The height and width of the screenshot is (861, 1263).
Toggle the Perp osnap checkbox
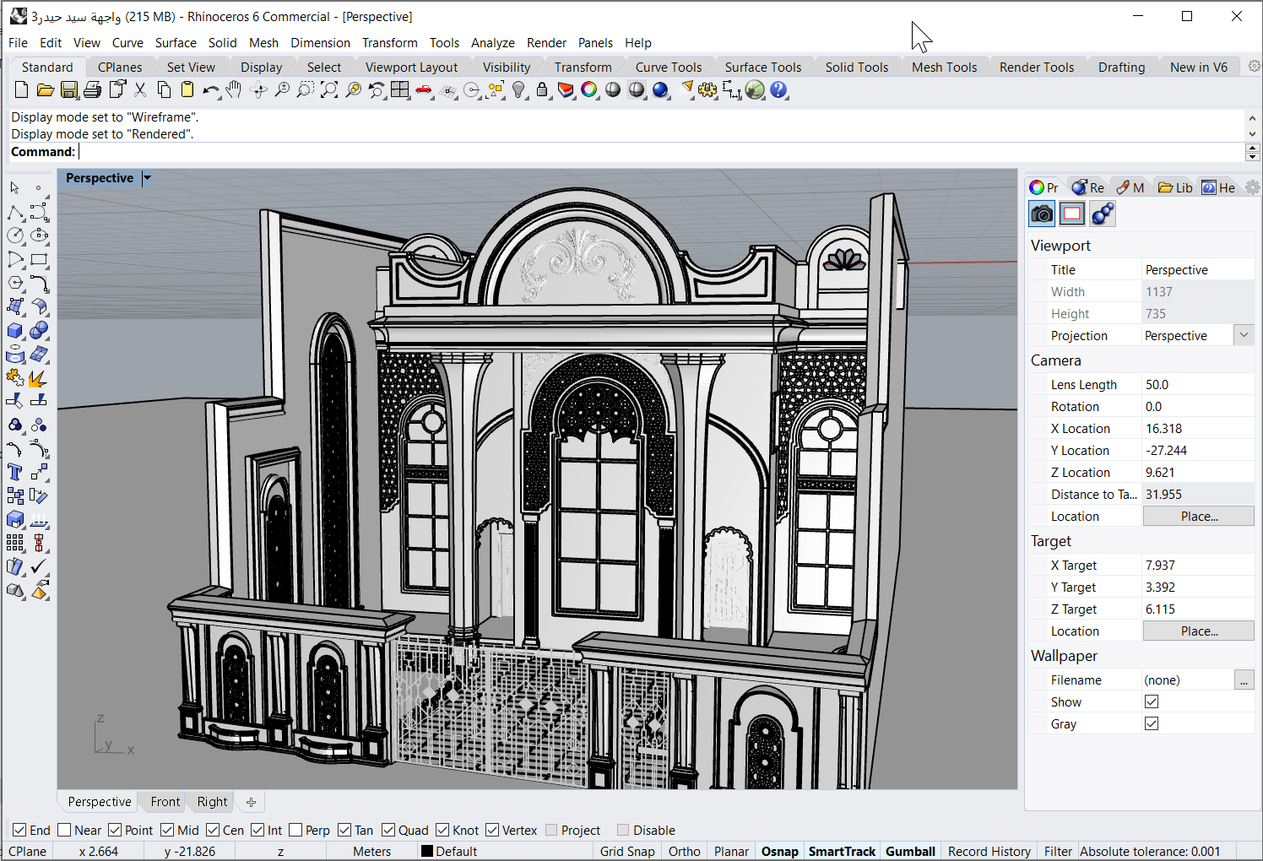tap(296, 831)
